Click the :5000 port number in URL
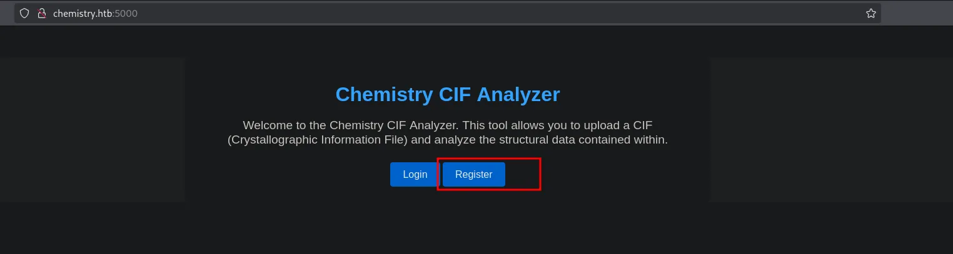Viewport: 953px width, 254px height. pos(124,13)
